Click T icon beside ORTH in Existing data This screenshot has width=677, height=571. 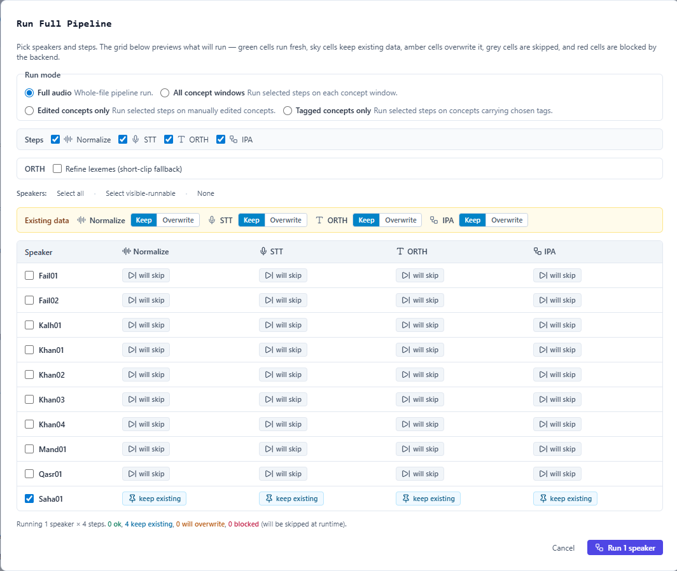coord(319,220)
